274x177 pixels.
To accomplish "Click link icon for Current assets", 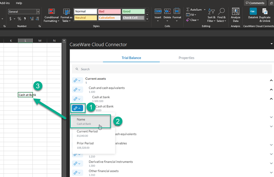I will (77, 80).
